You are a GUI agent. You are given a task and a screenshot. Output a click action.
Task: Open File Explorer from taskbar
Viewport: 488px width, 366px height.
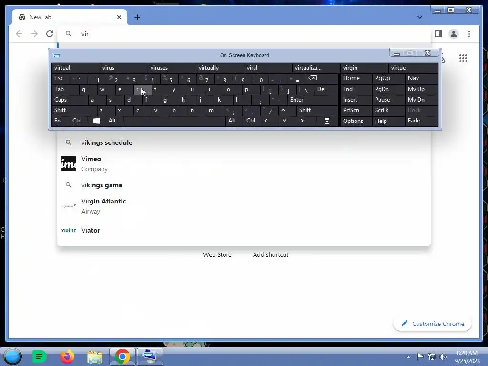95,356
